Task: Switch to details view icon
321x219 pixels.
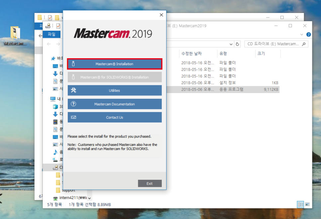Action: click(300, 204)
